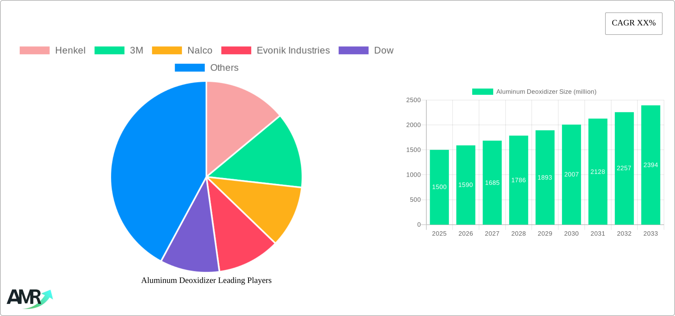675x316 pixels.
Task: Click the 2025 bar labeled 1500
Action: 439,187
